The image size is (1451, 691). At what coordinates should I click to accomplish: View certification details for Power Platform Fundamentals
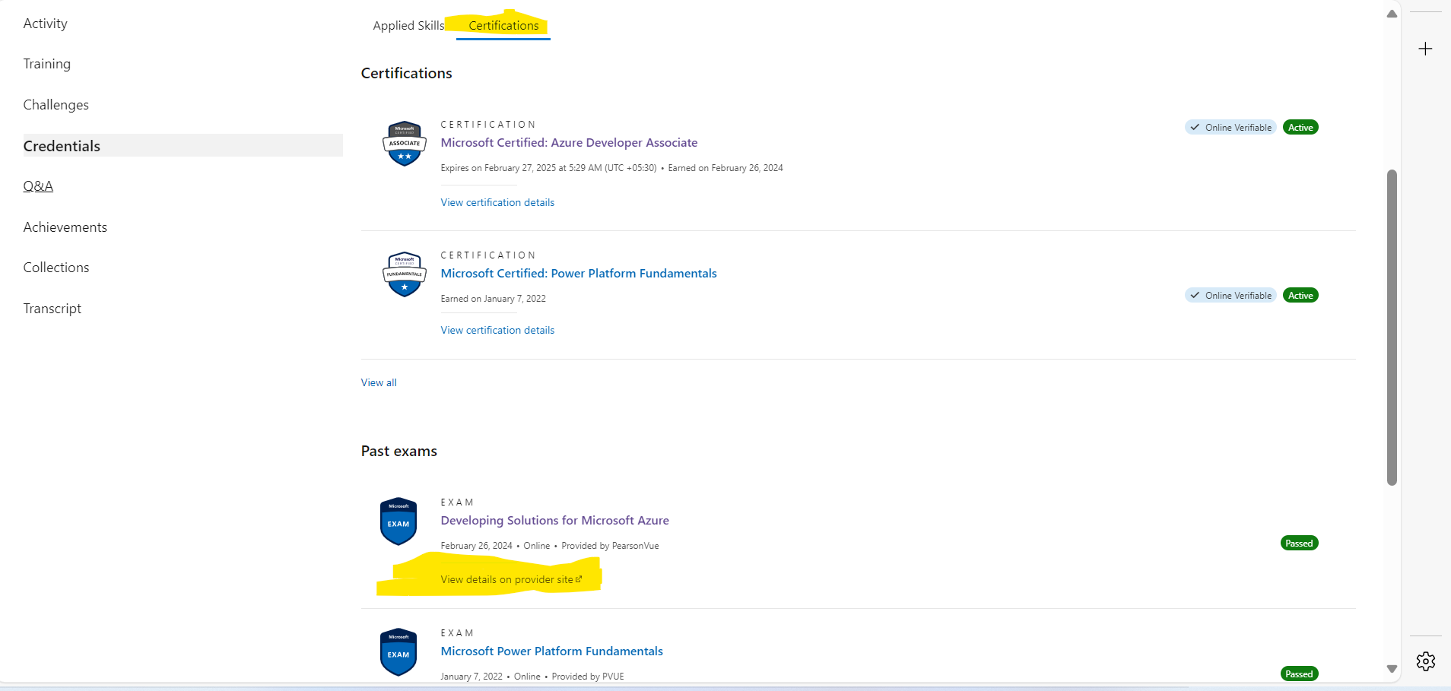tap(497, 331)
